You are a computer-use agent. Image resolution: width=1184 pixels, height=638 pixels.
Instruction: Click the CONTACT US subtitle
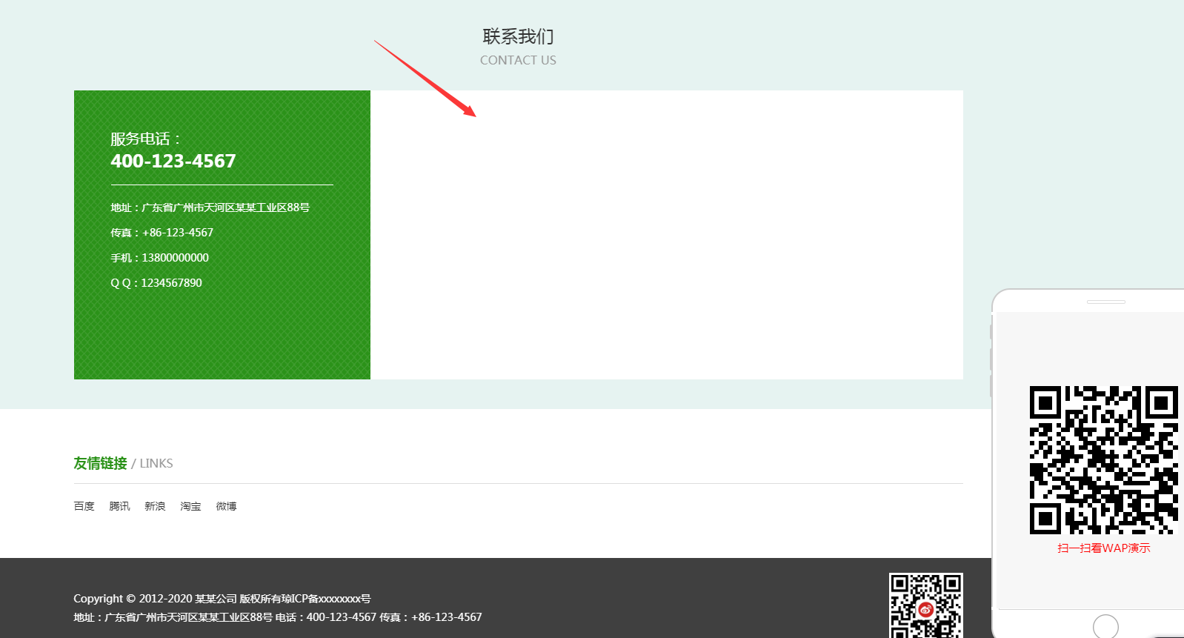click(x=518, y=60)
